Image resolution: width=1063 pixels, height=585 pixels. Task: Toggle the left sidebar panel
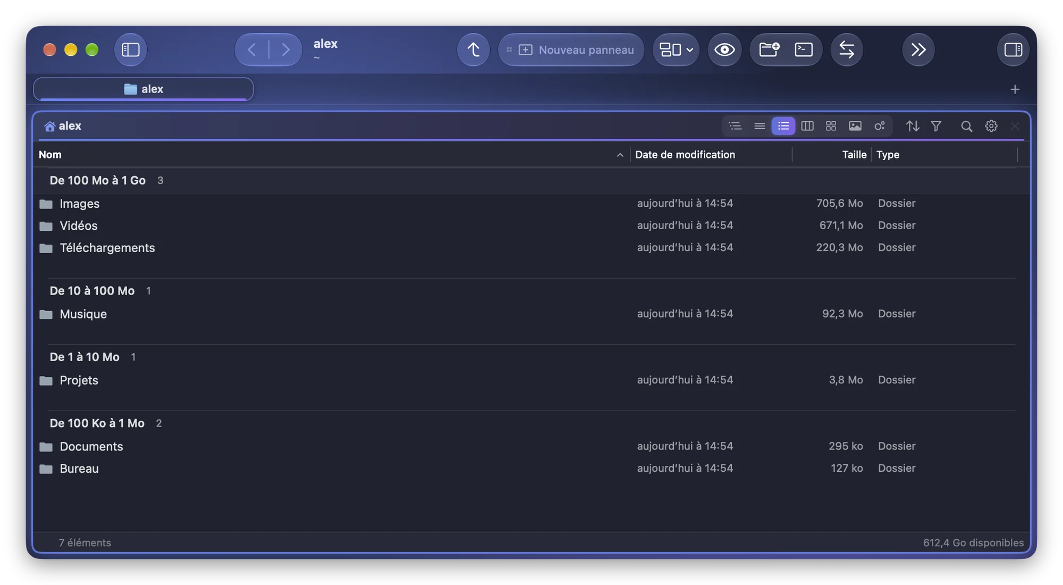tap(130, 49)
